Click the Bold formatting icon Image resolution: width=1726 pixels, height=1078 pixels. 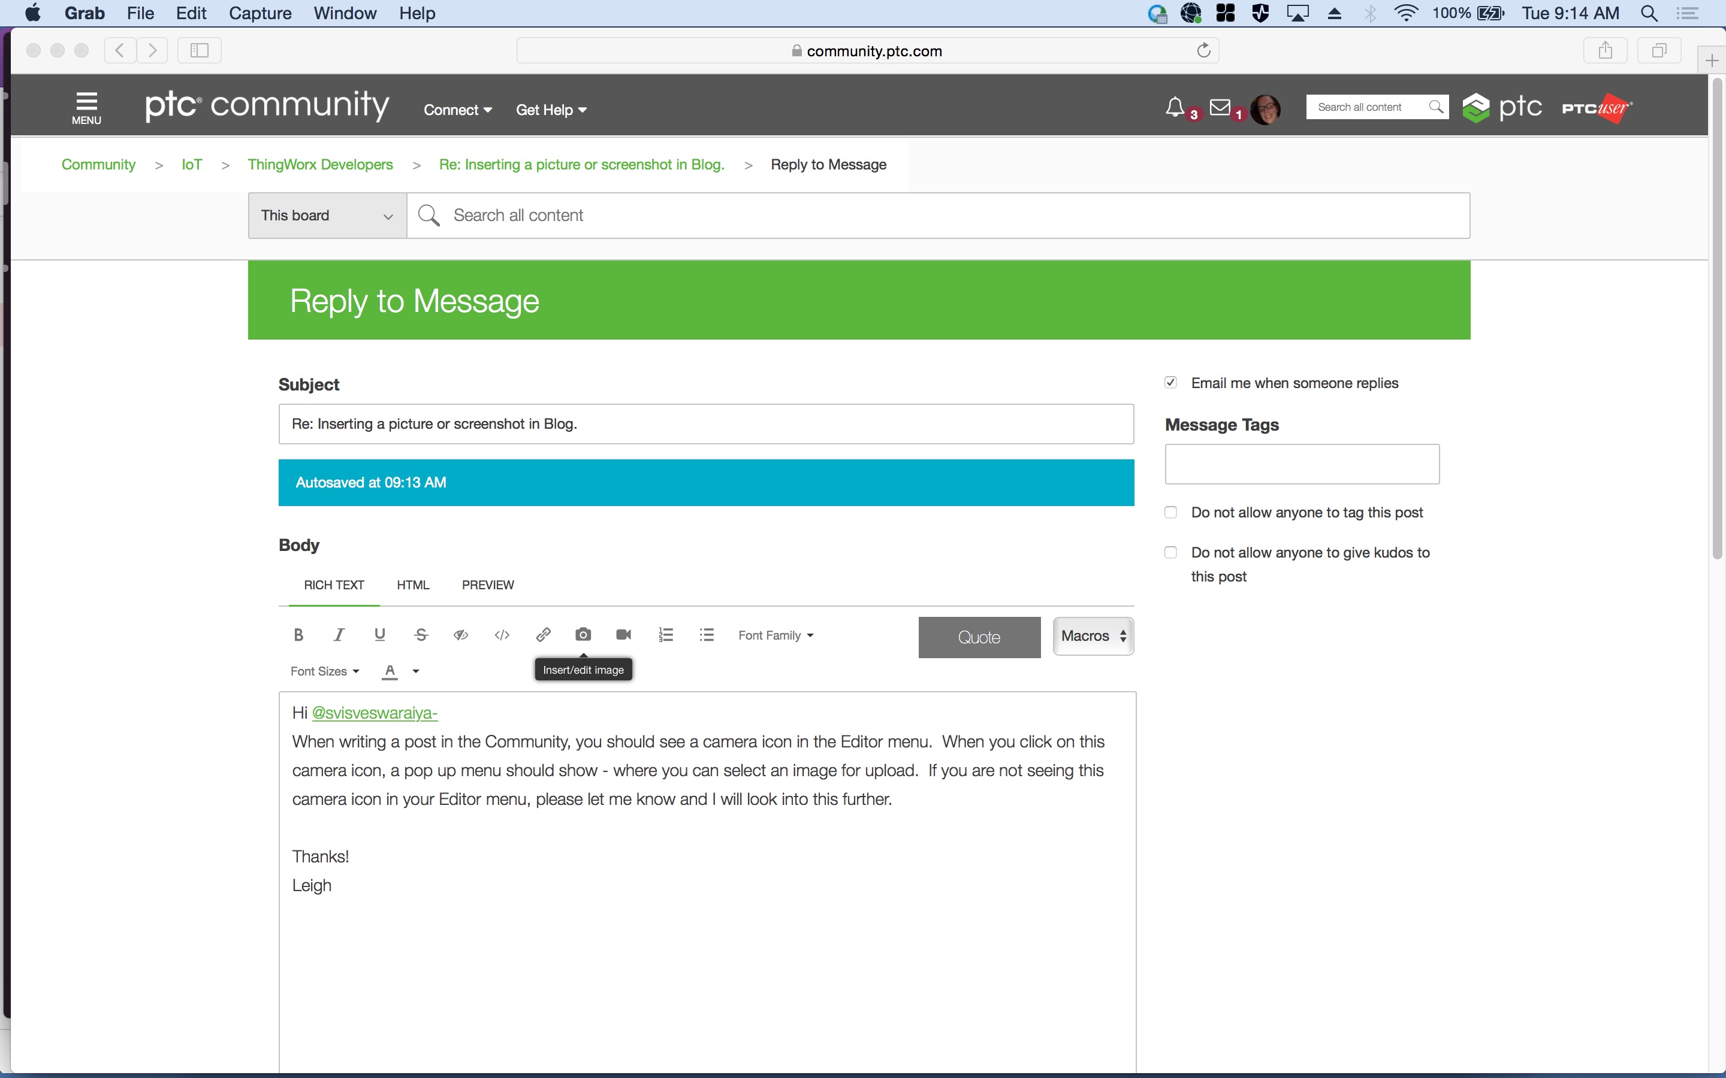(x=298, y=635)
